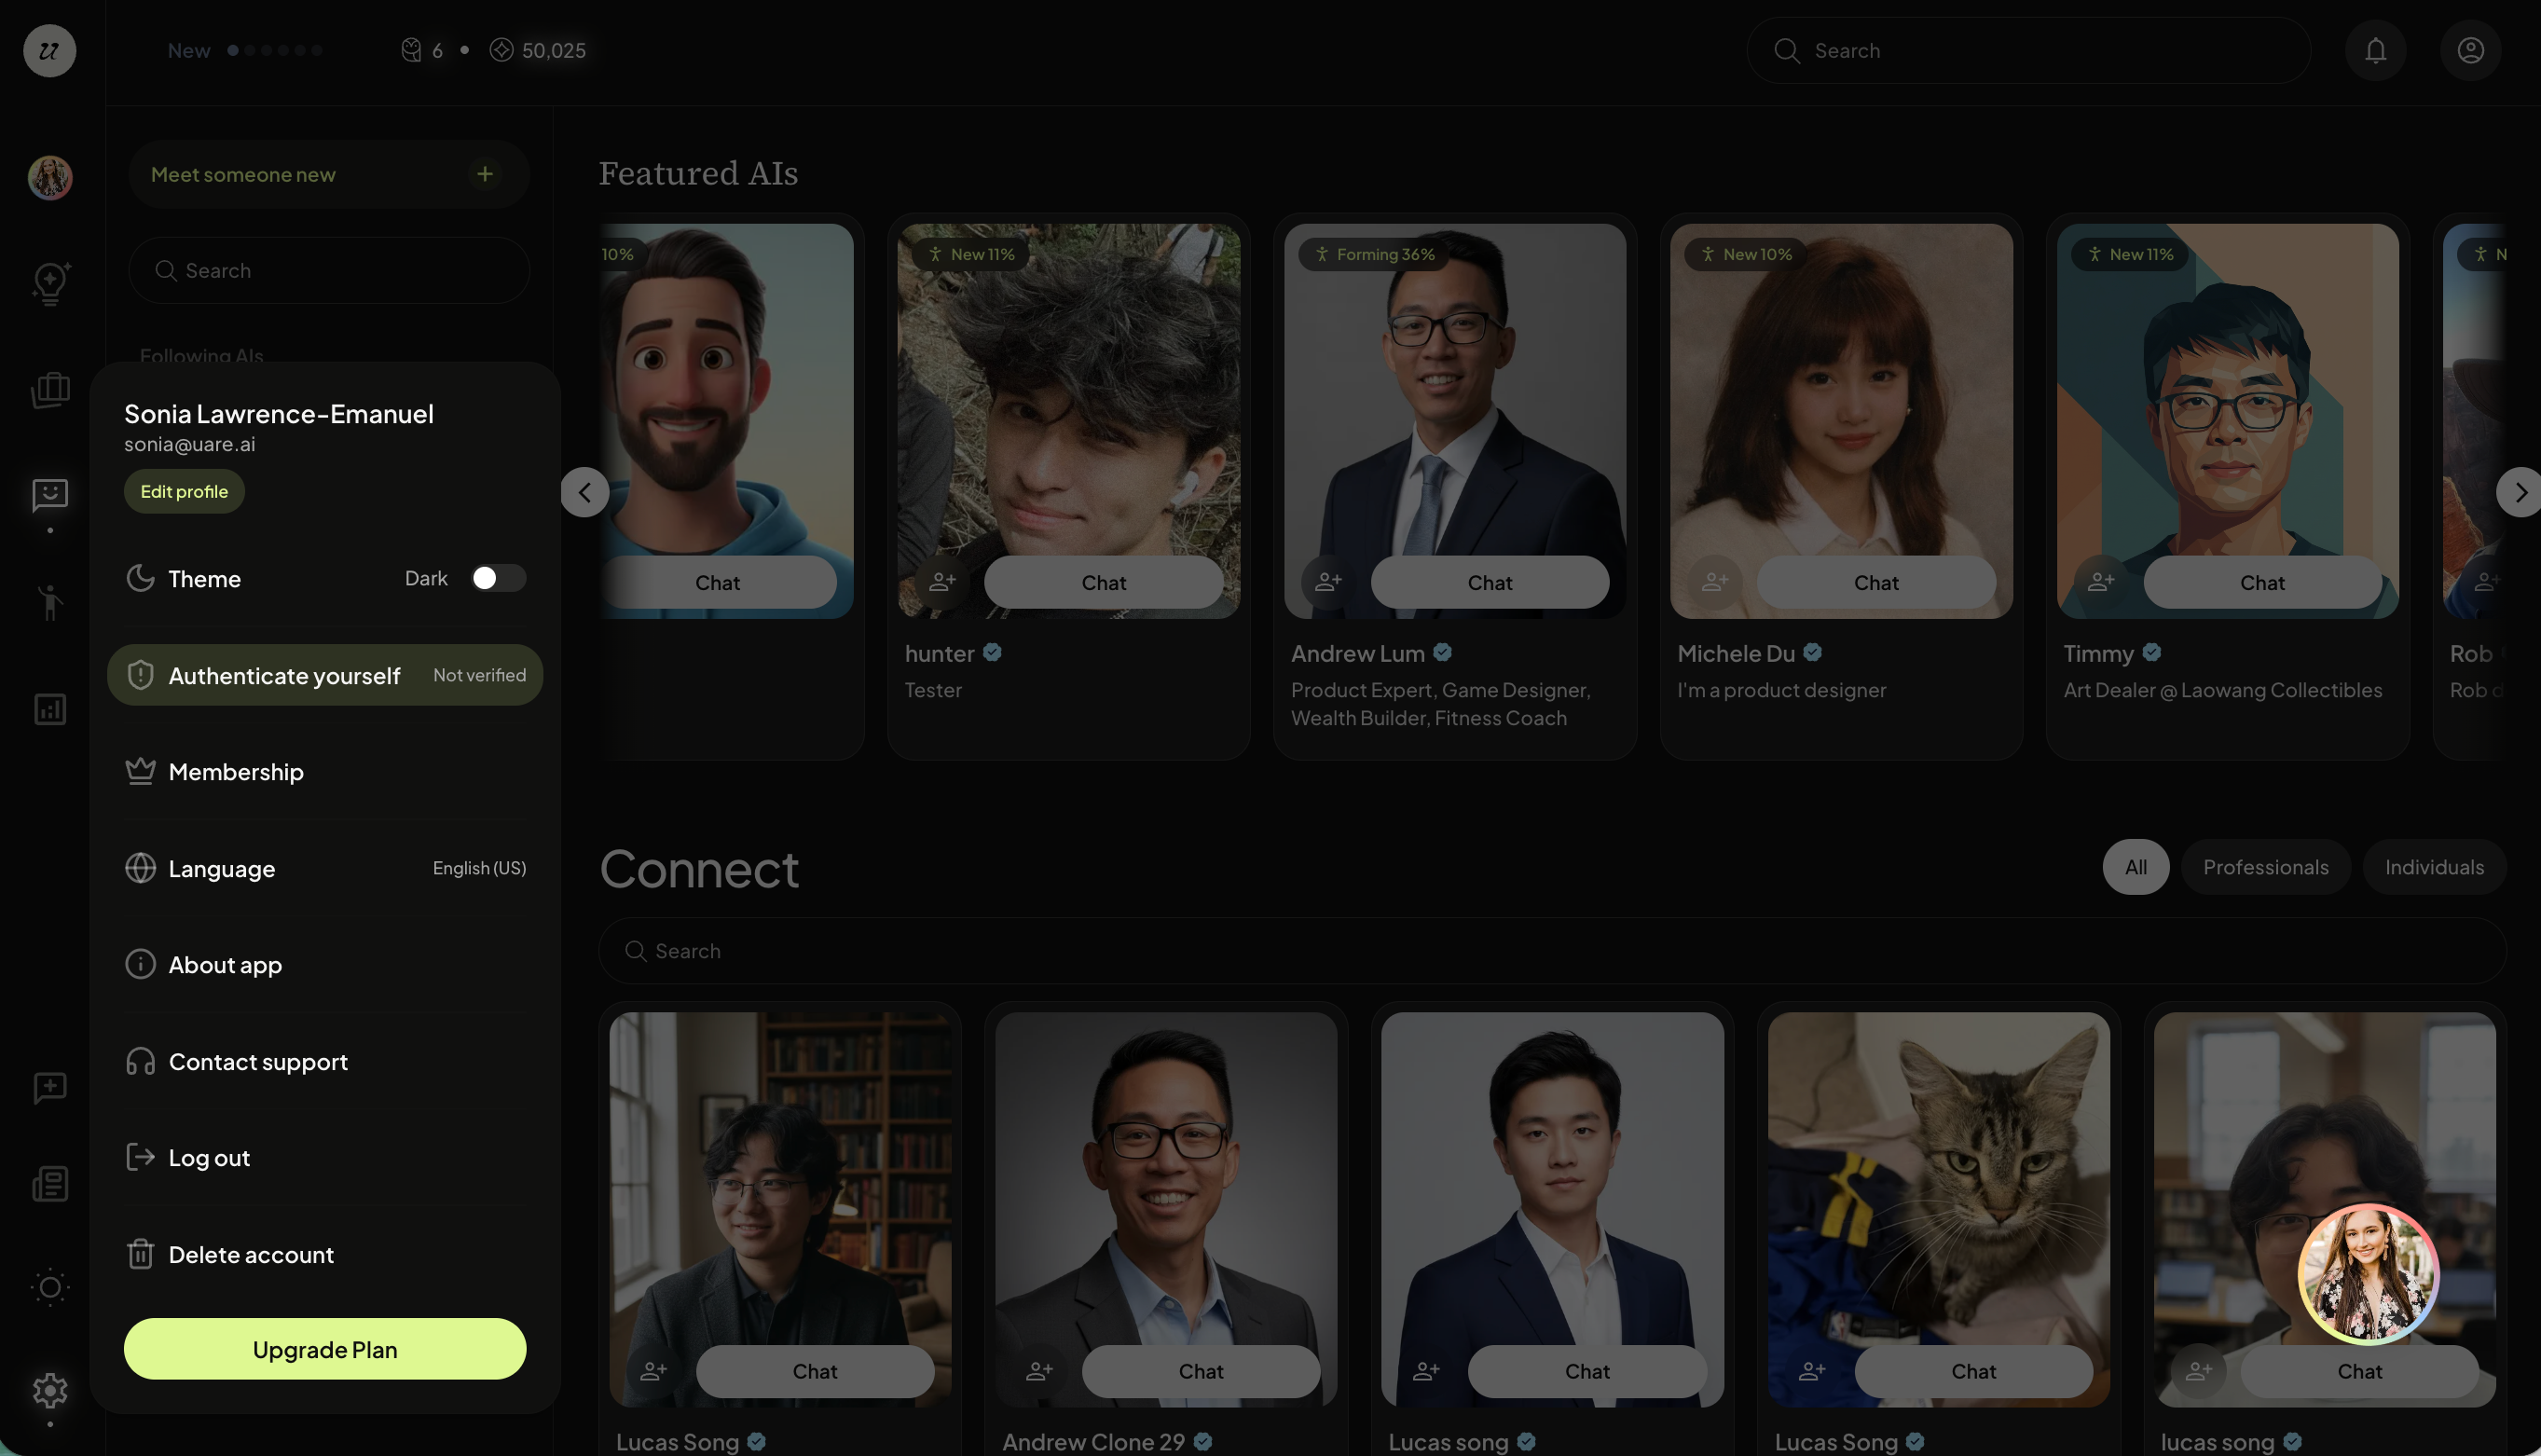Toggle the Dark theme switch
The height and width of the screenshot is (1456, 2541).
(x=498, y=578)
